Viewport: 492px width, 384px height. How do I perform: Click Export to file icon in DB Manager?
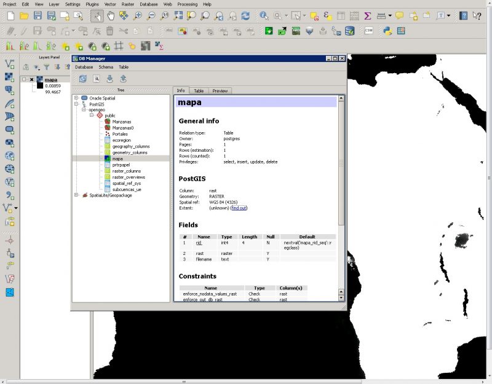pyautogui.click(x=124, y=79)
